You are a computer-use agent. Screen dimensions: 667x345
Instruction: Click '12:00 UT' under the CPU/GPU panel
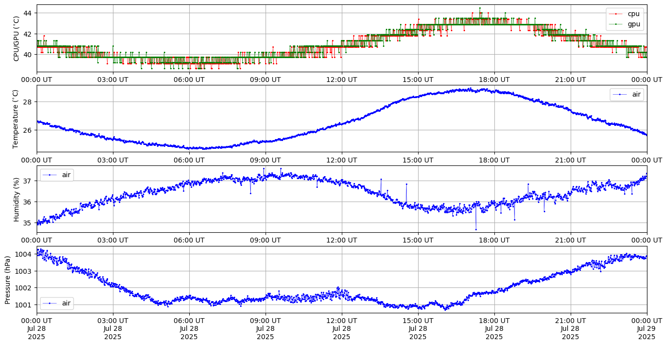click(x=342, y=80)
